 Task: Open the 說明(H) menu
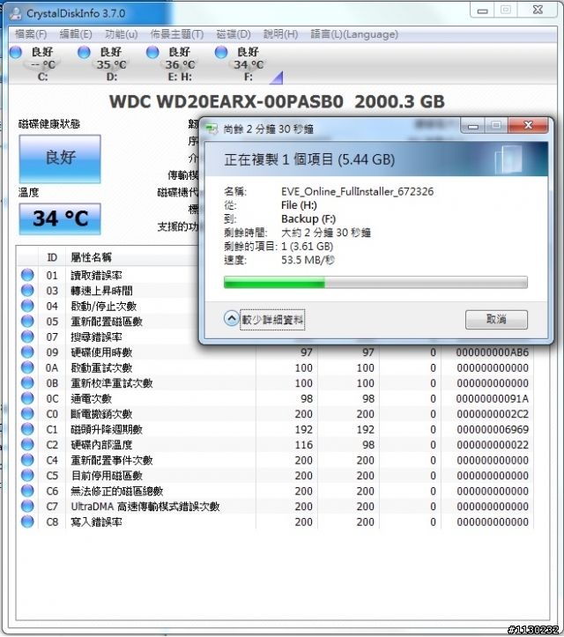point(280,34)
